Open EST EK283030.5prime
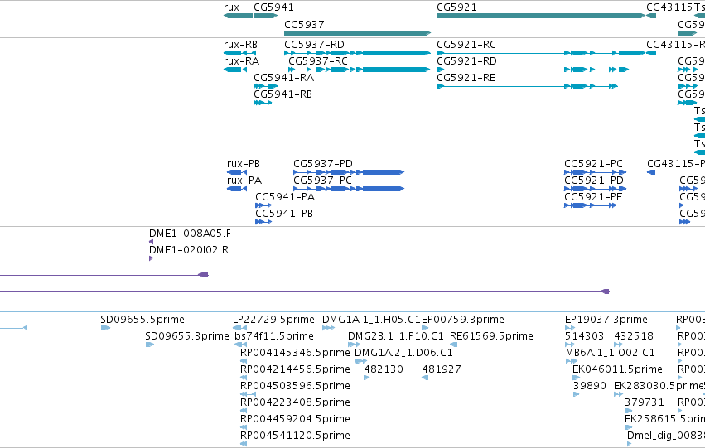The width and height of the screenshot is (705, 448). [619, 394]
